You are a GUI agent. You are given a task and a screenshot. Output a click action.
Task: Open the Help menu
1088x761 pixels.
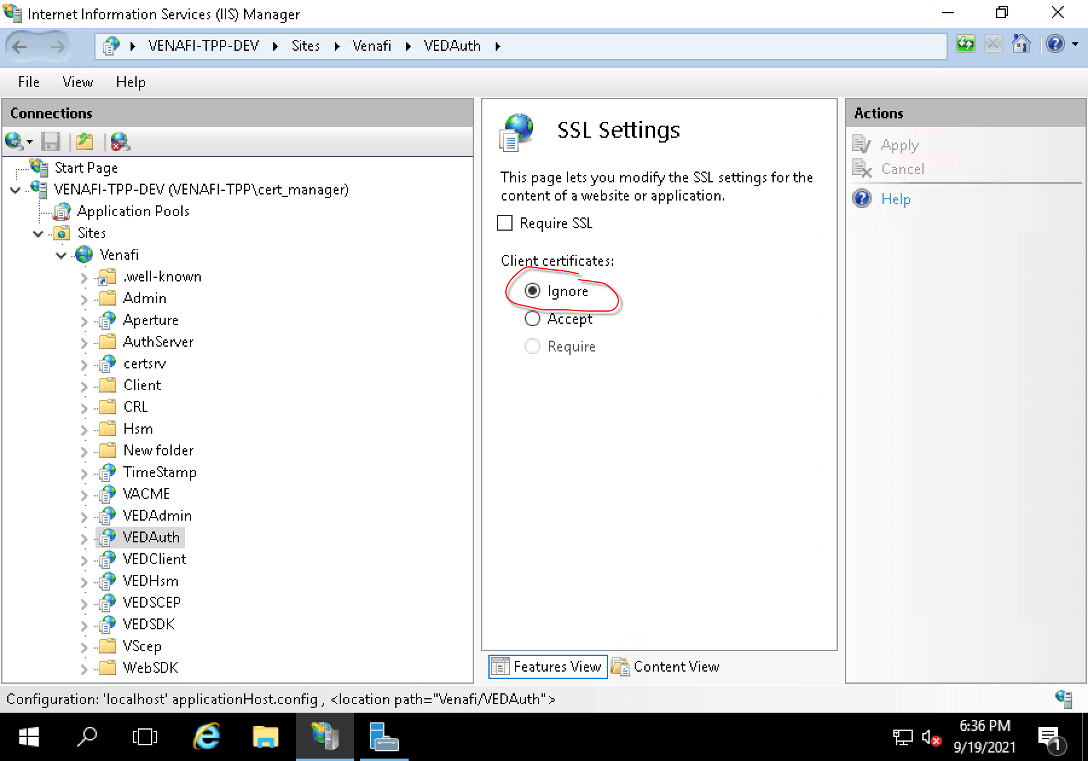pyautogui.click(x=131, y=82)
